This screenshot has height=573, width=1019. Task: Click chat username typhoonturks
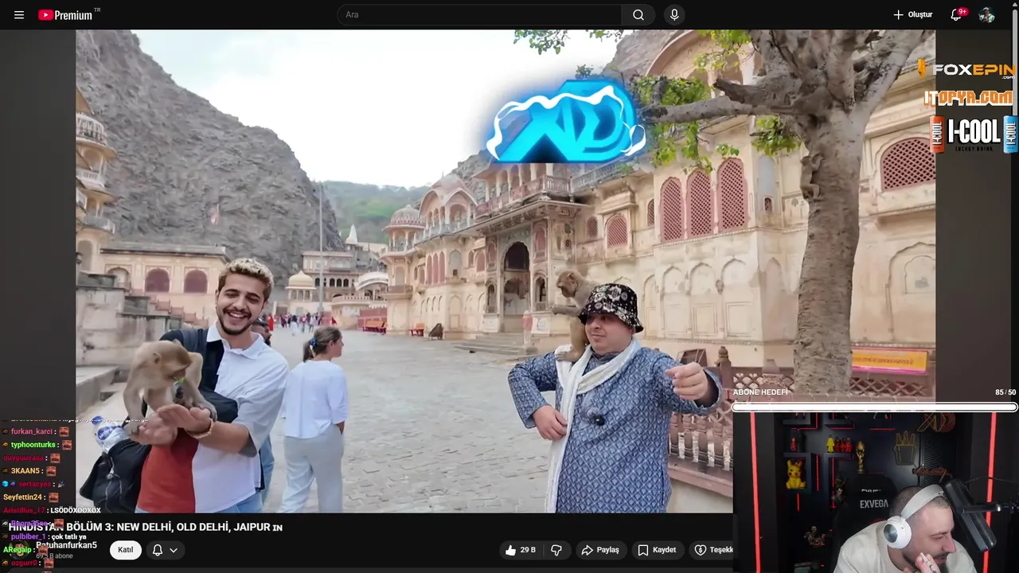35,445
